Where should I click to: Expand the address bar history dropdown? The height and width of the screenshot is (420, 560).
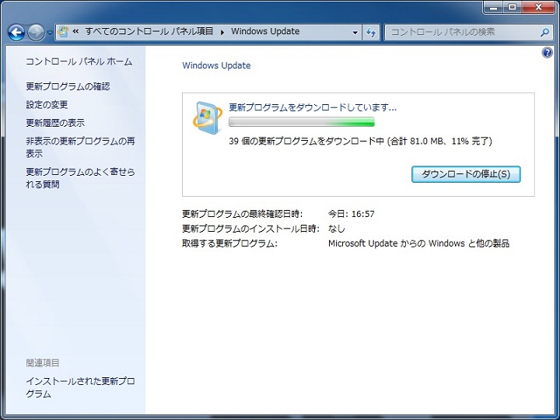click(355, 33)
